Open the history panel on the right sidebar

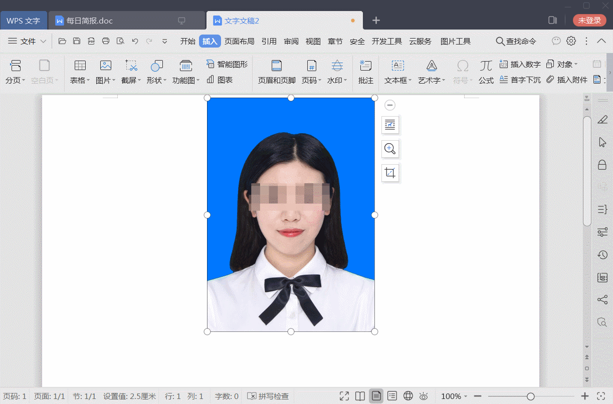pos(602,255)
